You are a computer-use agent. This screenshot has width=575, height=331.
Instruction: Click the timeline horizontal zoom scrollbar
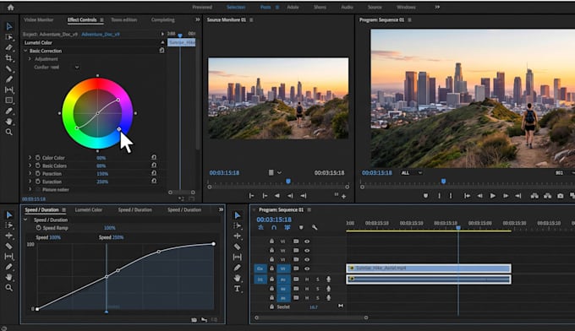(311, 317)
